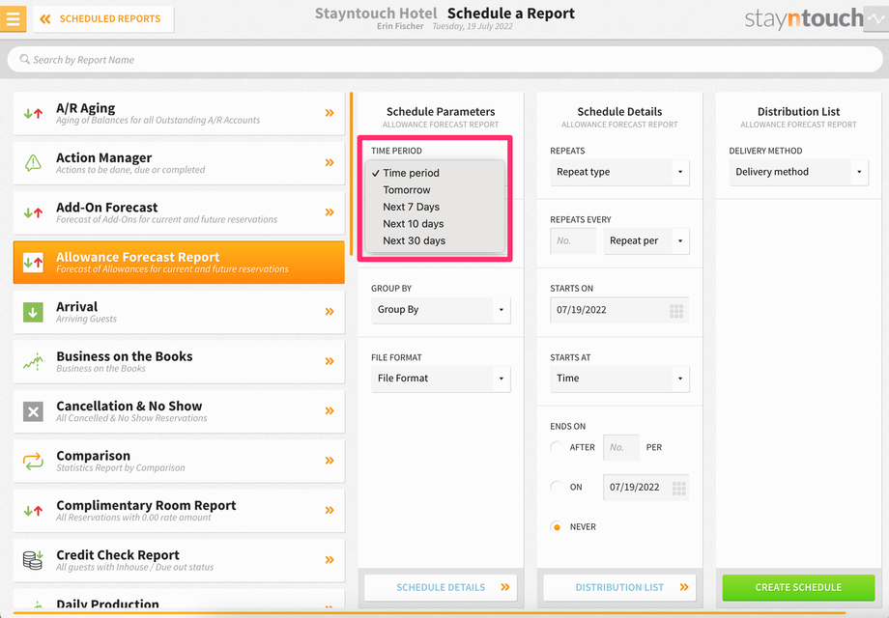The height and width of the screenshot is (618, 889).
Task: Choose Next 30 days option
Action: coord(435,240)
